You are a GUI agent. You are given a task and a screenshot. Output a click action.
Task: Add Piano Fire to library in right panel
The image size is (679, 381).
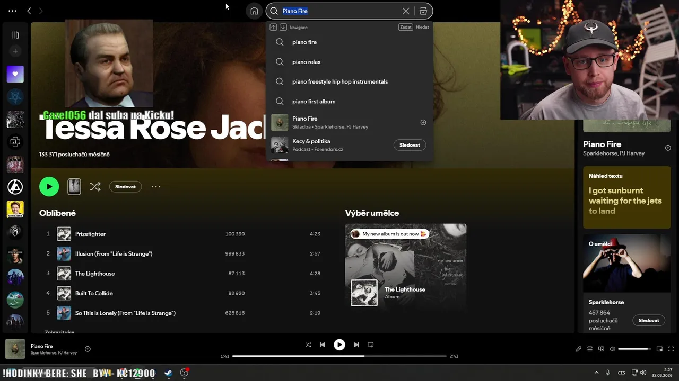point(668,148)
